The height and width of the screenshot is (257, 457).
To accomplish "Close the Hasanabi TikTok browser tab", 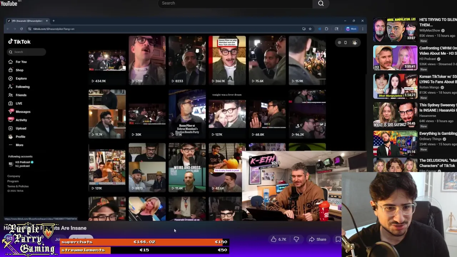I will pos(46,21).
